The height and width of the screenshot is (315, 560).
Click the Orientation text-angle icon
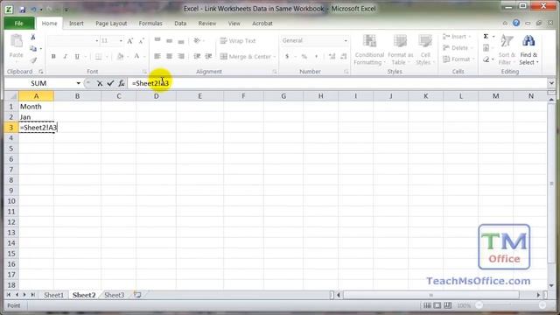click(197, 41)
